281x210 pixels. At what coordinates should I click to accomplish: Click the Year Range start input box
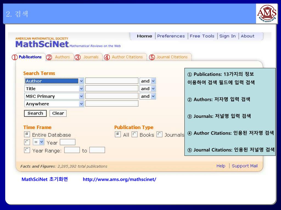point(72,150)
